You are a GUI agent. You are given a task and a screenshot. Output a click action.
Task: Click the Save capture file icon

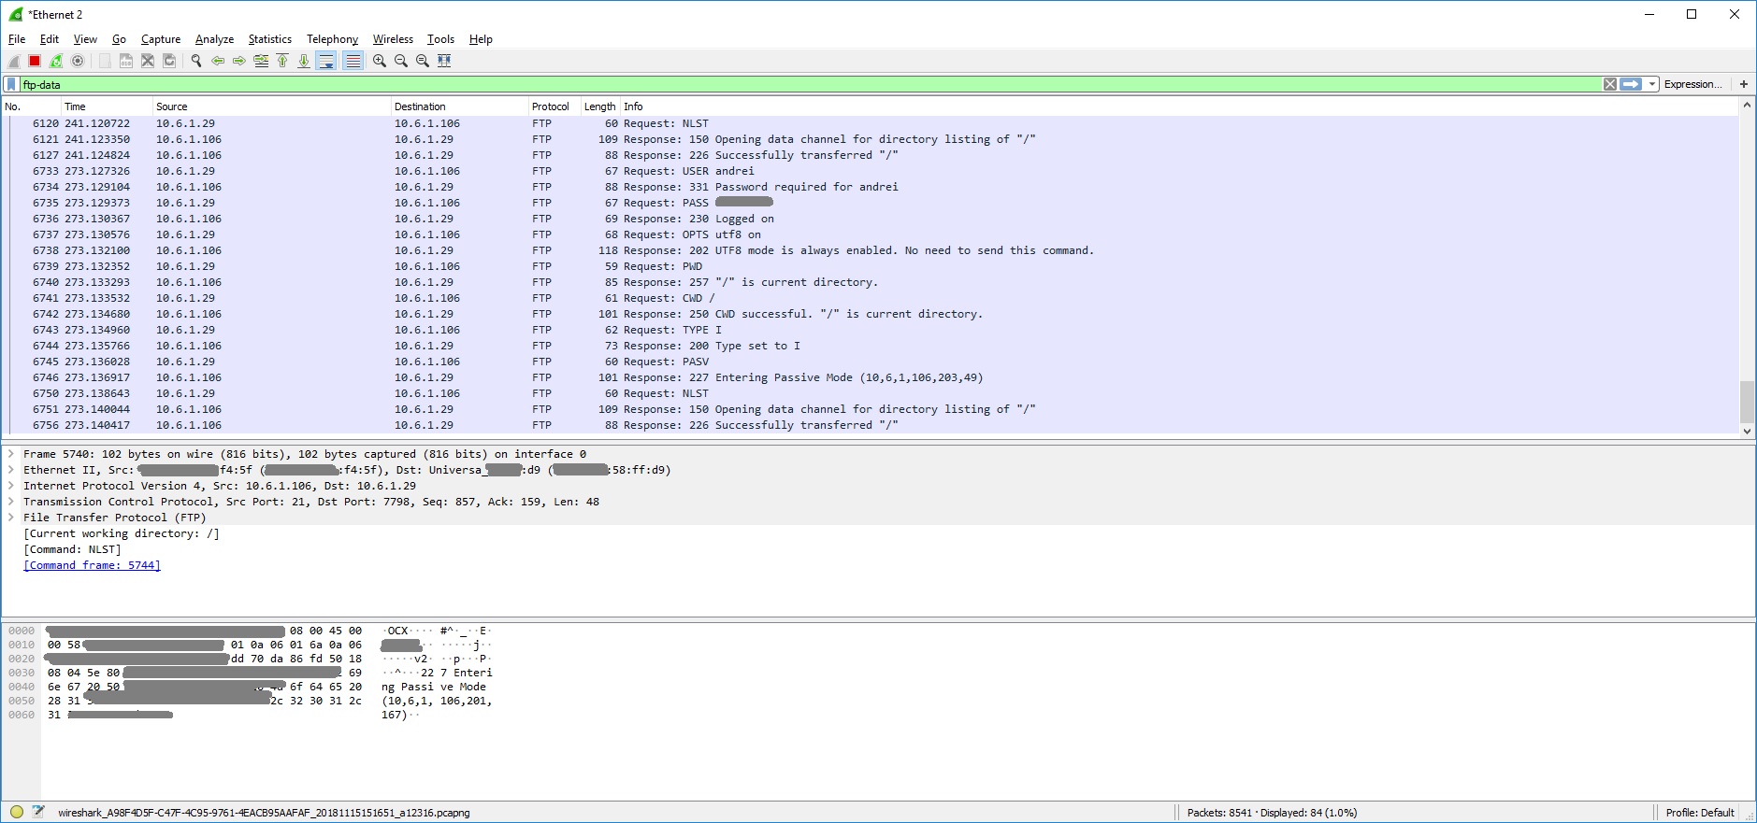point(126,61)
